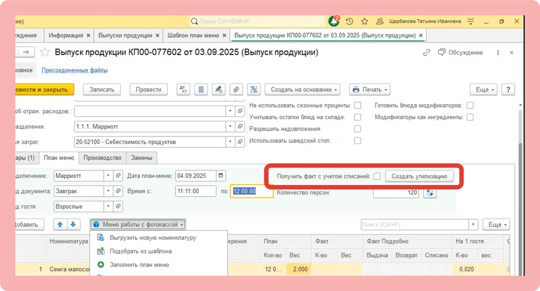Go forward with the arrow navigation button

pos(26,52)
